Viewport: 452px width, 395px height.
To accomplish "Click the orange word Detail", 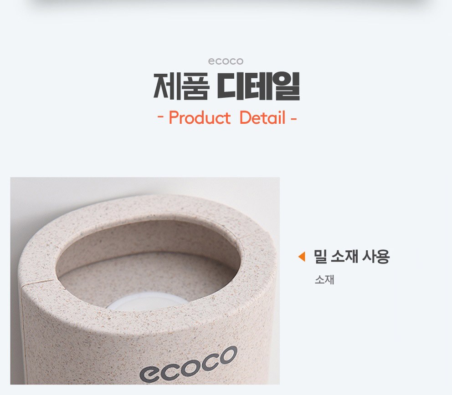I will (262, 118).
